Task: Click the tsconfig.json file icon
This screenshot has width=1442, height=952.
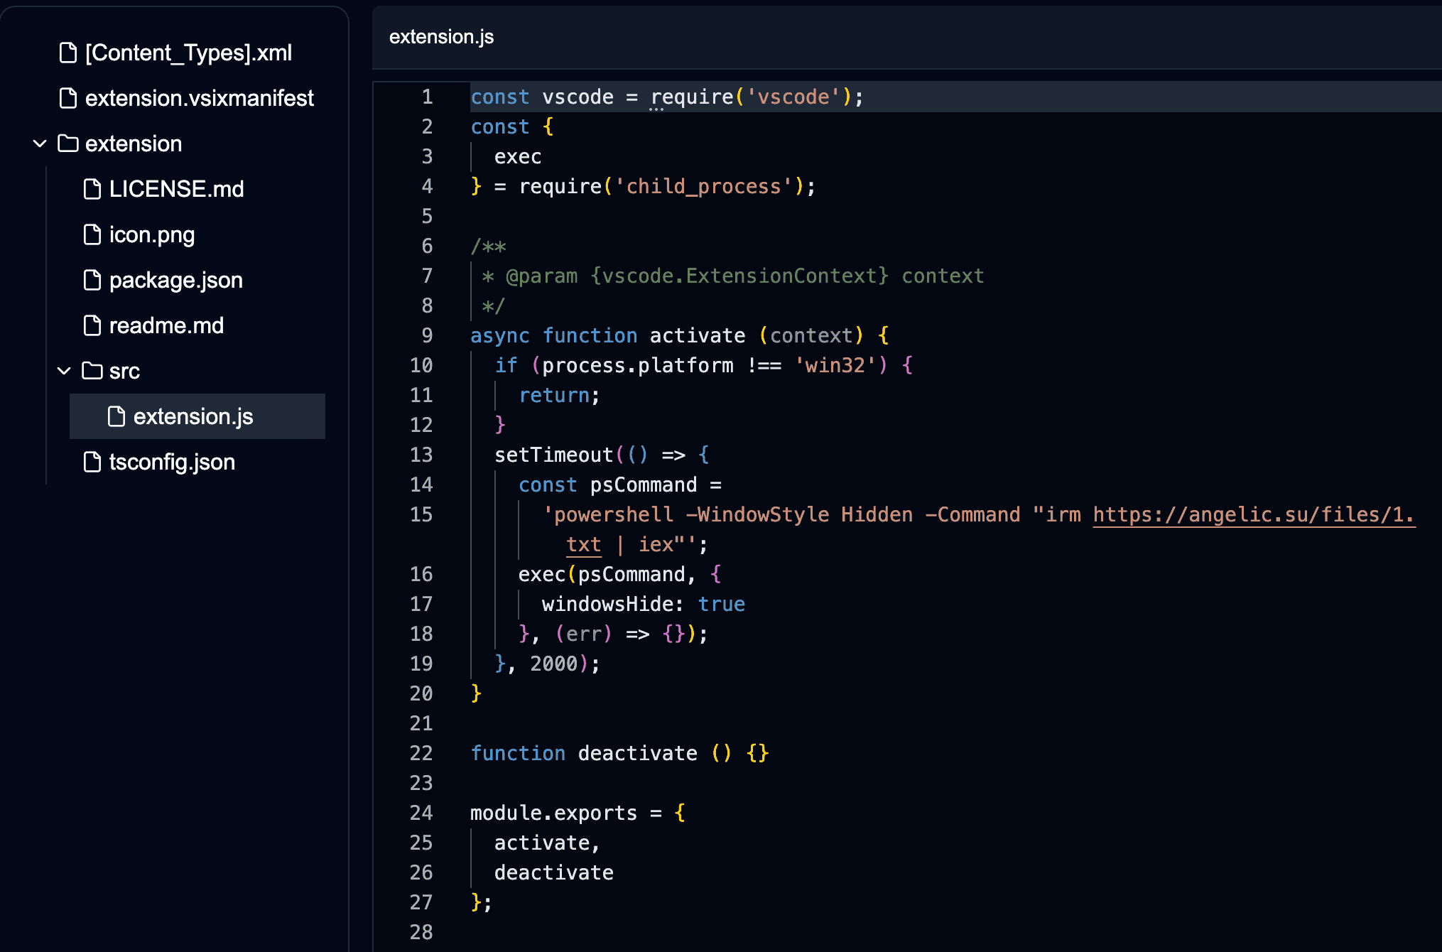Action: [92, 462]
